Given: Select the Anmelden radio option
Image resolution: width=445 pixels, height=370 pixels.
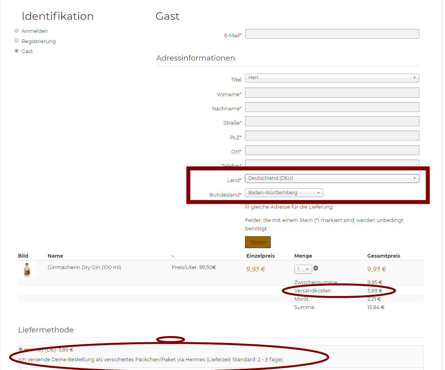Looking at the screenshot, I should (17, 30).
